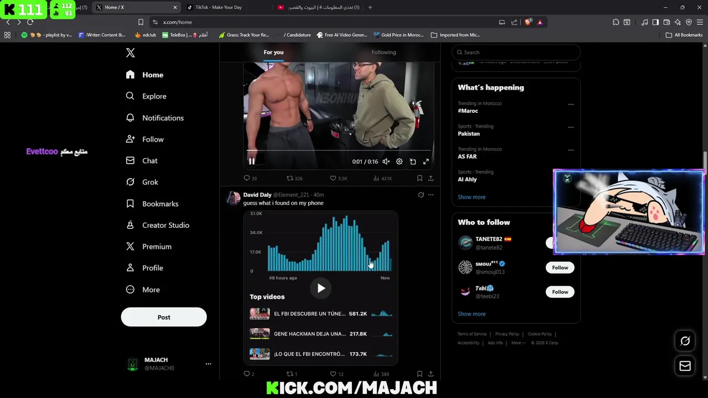Image resolution: width=708 pixels, height=398 pixels.
Task: Click the Grok icon on David Daly's post
Action: pos(421,195)
